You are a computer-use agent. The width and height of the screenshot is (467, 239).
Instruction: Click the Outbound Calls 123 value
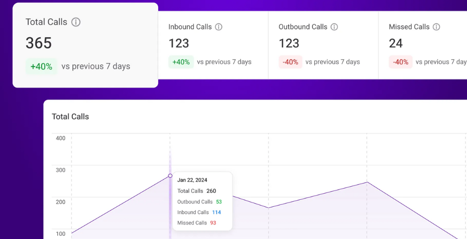pyautogui.click(x=289, y=43)
